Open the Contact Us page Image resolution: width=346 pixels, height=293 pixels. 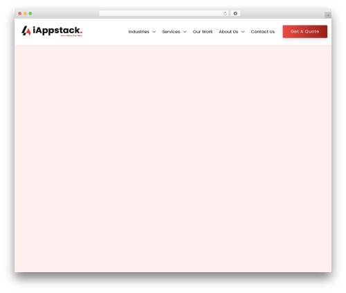(263, 32)
